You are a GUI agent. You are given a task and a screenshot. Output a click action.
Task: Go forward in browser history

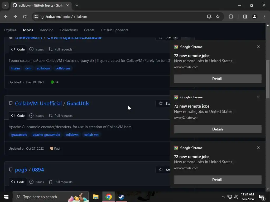15,17
